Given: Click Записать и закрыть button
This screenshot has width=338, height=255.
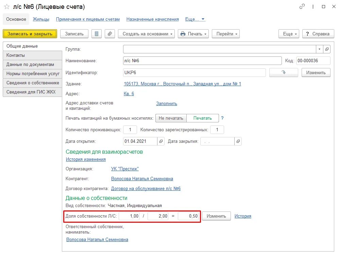Looking at the screenshot, I should [x=30, y=34].
